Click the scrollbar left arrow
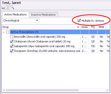The image size is (111, 94). point(4,90)
